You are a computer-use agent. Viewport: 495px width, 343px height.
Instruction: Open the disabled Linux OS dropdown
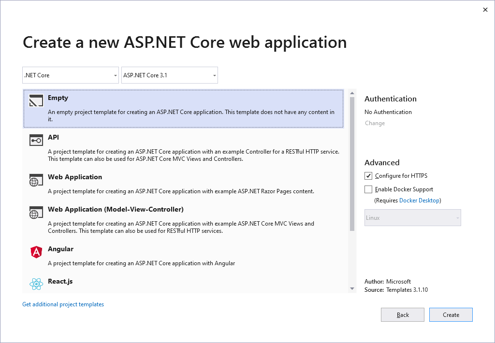tap(412, 218)
